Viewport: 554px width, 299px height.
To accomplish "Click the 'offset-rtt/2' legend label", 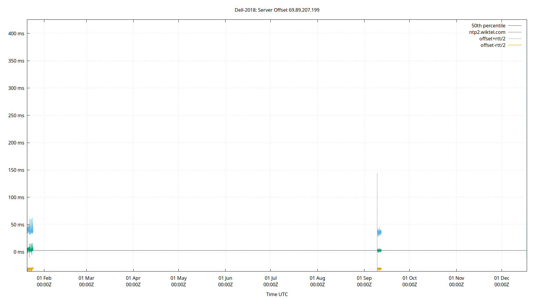I will pos(493,45).
